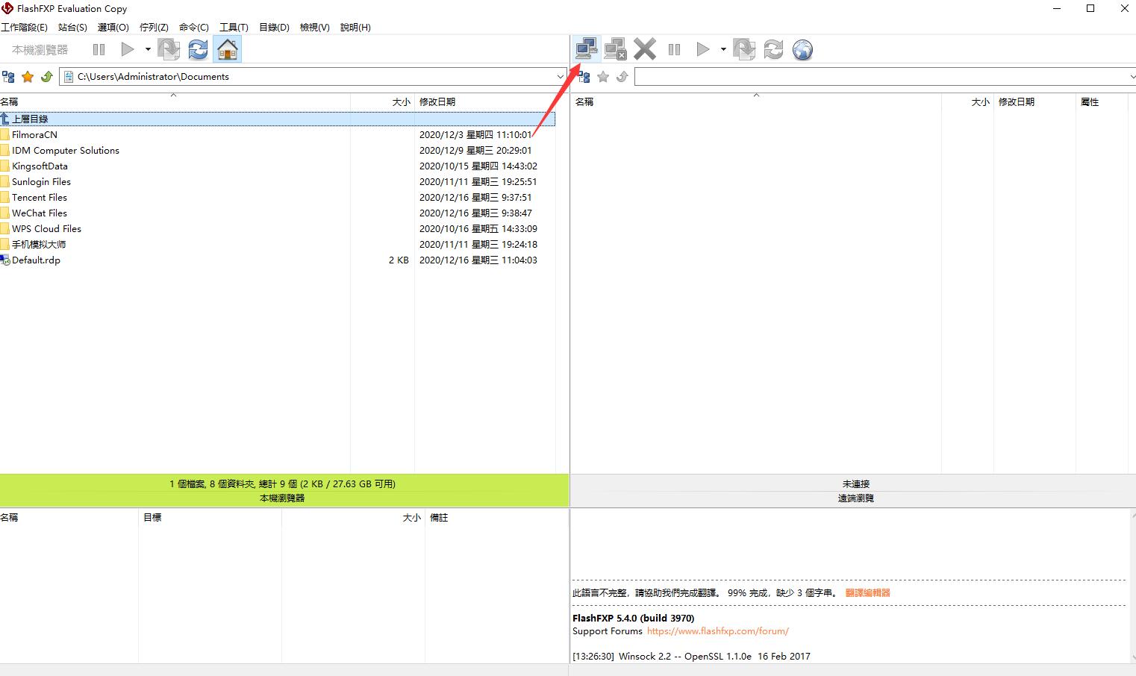
Task: Sort remote list by 名稱 column
Action: click(x=756, y=101)
